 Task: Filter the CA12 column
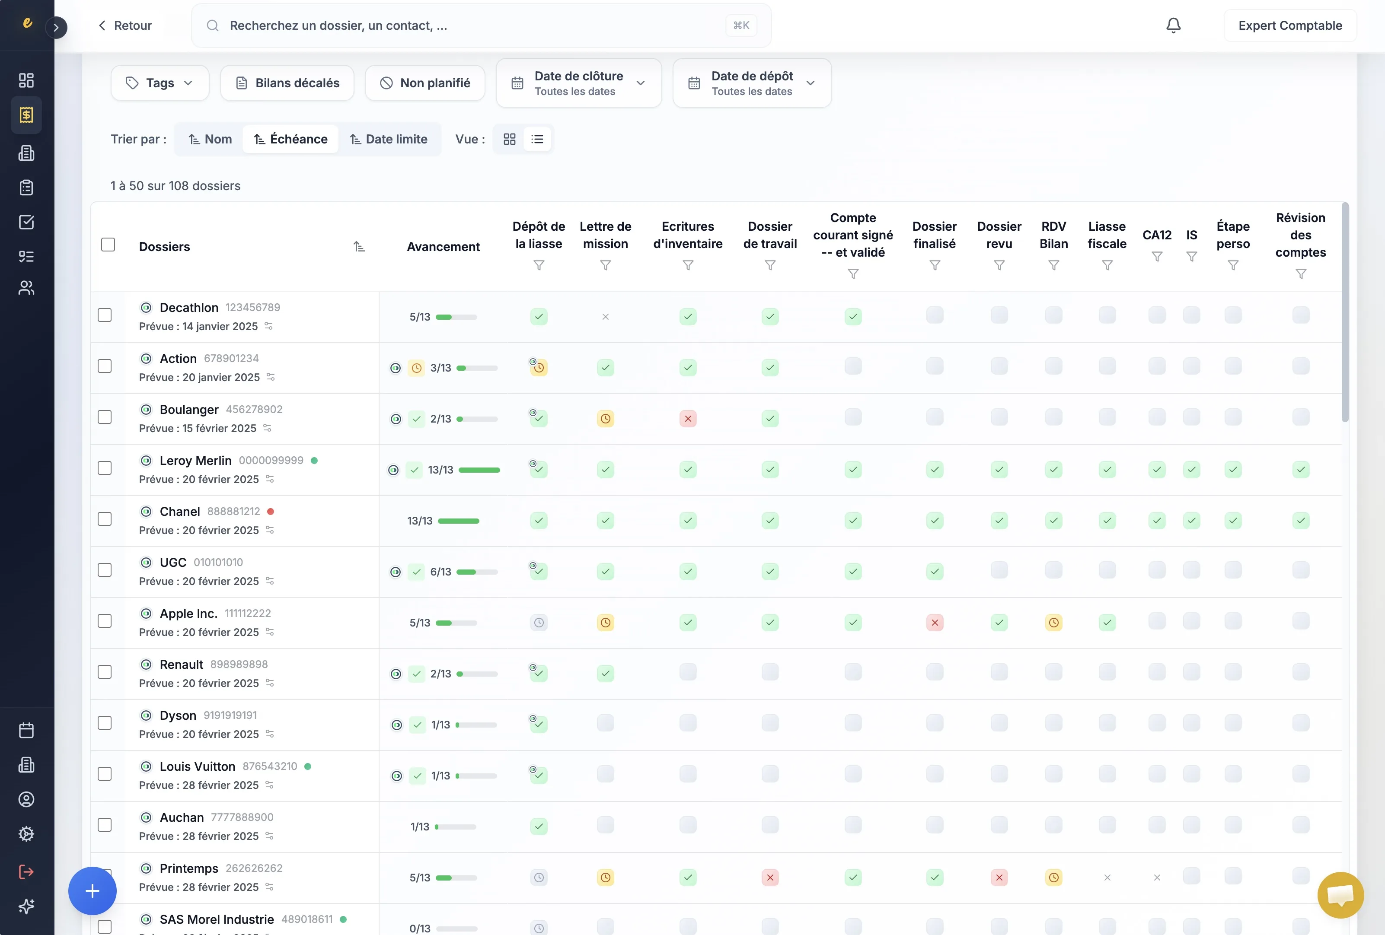[1157, 257]
